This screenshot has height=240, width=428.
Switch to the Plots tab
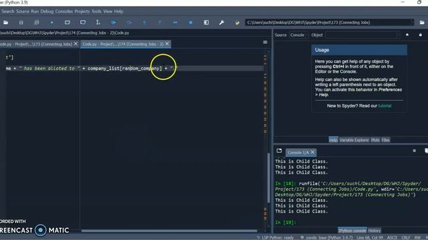375,140
